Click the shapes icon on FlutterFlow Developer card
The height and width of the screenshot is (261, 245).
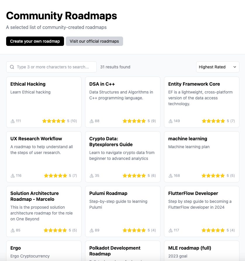pyautogui.click(x=170, y=230)
